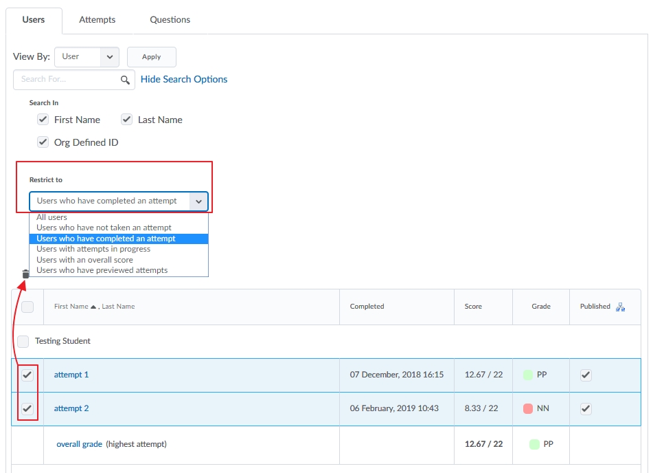Click the 07 December, 2018 16:15 date

pos(396,375)
